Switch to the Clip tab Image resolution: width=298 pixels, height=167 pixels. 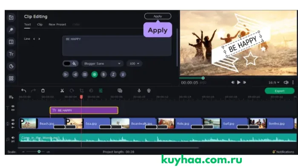40,25
